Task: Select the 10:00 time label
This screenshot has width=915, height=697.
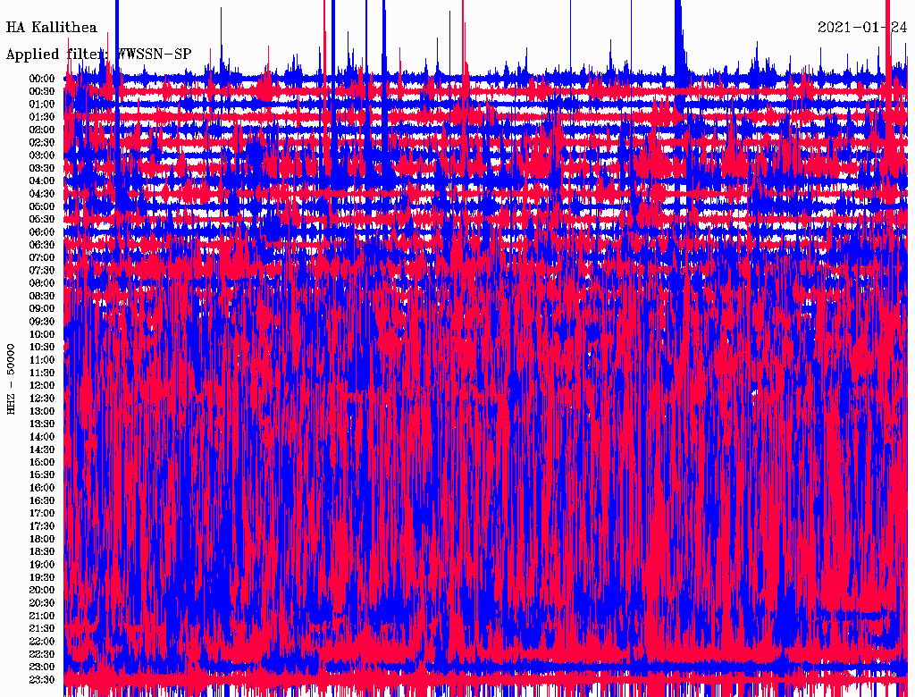Action: [42, 334]
